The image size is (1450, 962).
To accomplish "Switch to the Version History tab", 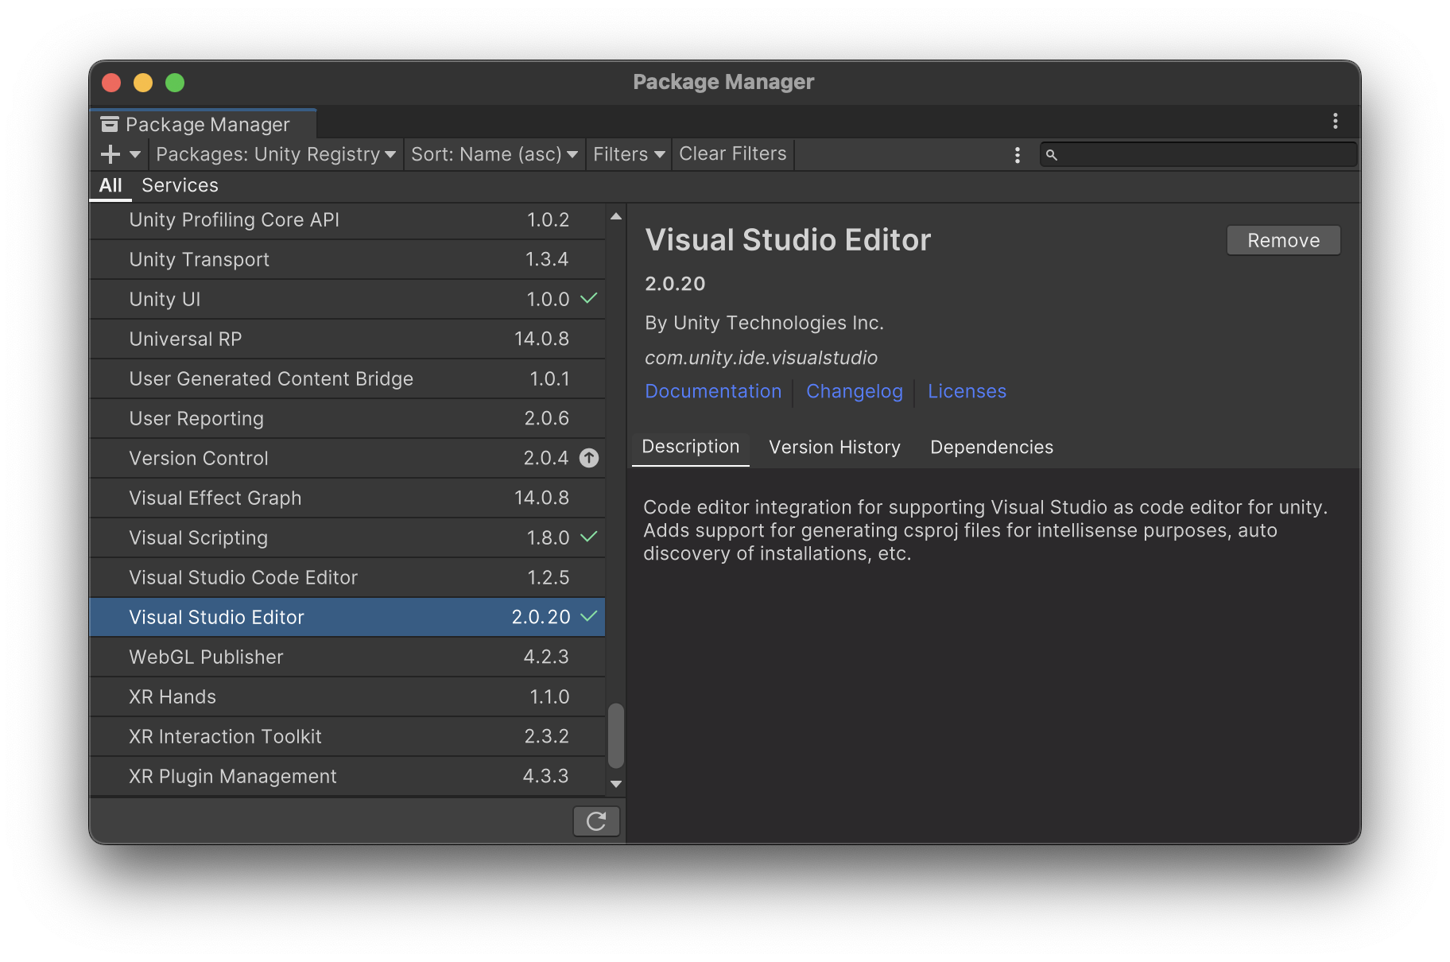I will pos(833,447).
